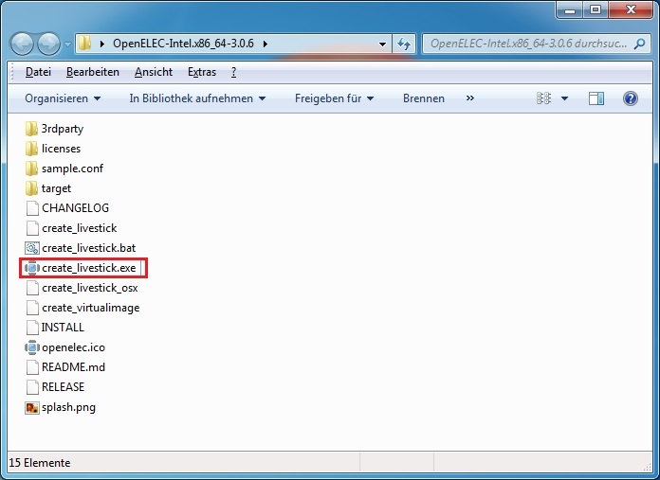This screenshot has width=660, height=480.
Task: Change view with the view icon button
Action: coord(543,98)
